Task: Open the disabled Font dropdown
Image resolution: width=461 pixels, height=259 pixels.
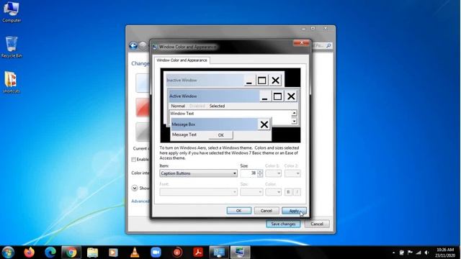Action: 199,192
